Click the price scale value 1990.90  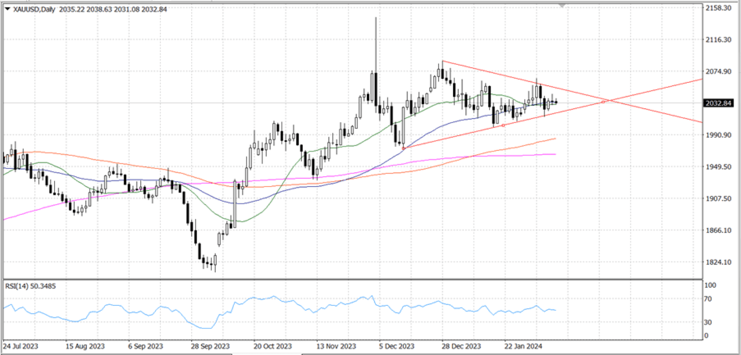[718, 135]
